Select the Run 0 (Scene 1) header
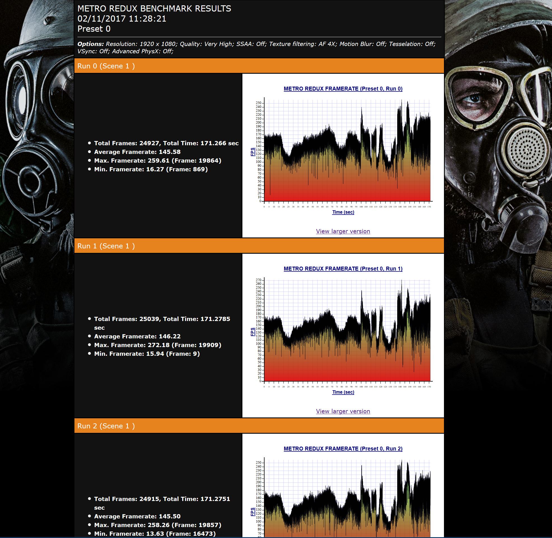This screenshot has width=552, height=538. click(x=106, y=66)
